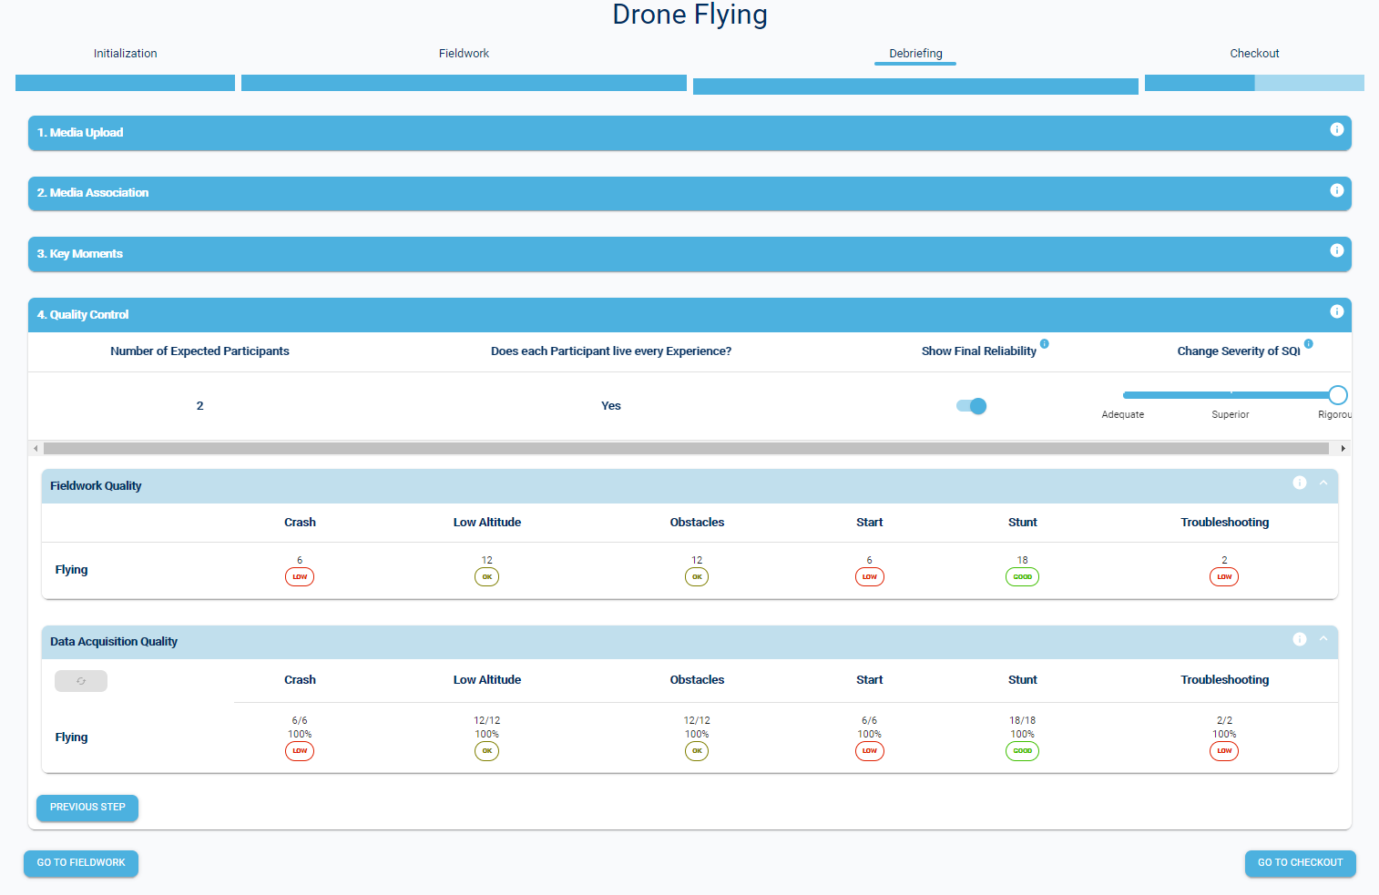Expand the 1. Media Upload section

[638, 133]
